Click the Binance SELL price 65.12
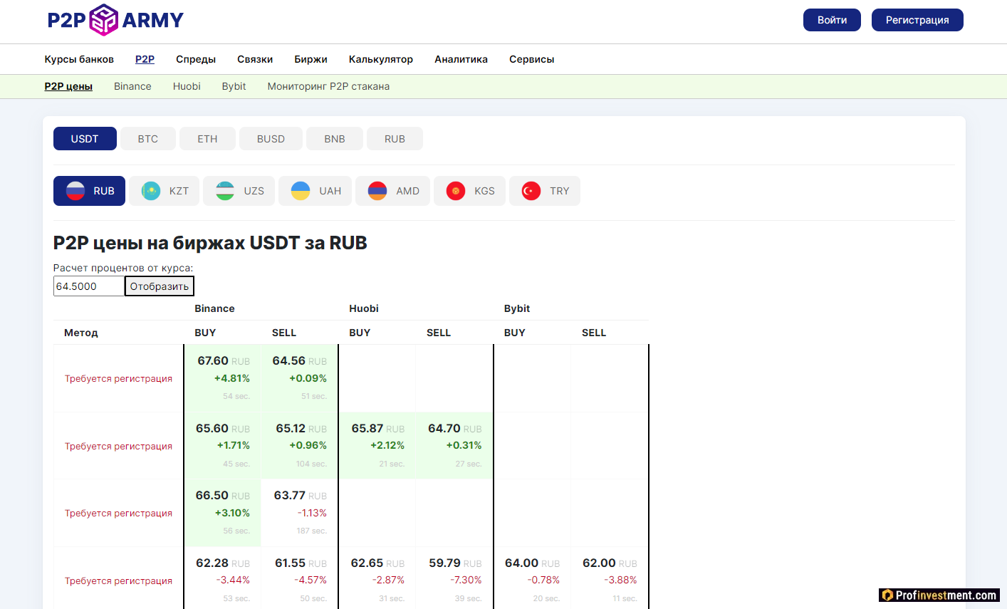 tap(291, 429)
